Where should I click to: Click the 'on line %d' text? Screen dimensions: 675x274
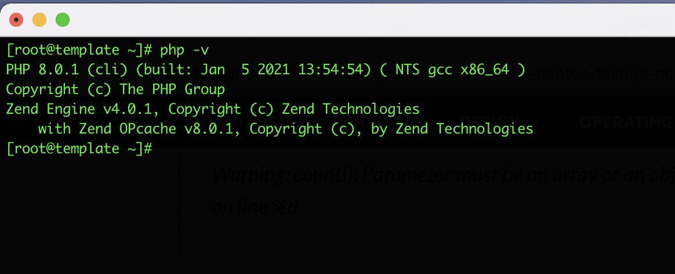[x=255, y=207]
